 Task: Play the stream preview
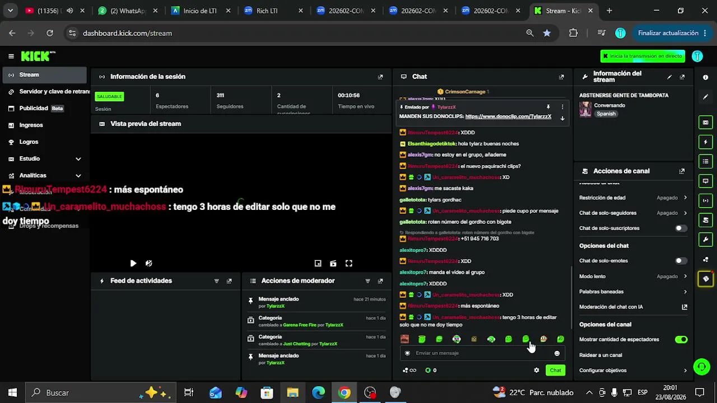[x=133, y=264]
